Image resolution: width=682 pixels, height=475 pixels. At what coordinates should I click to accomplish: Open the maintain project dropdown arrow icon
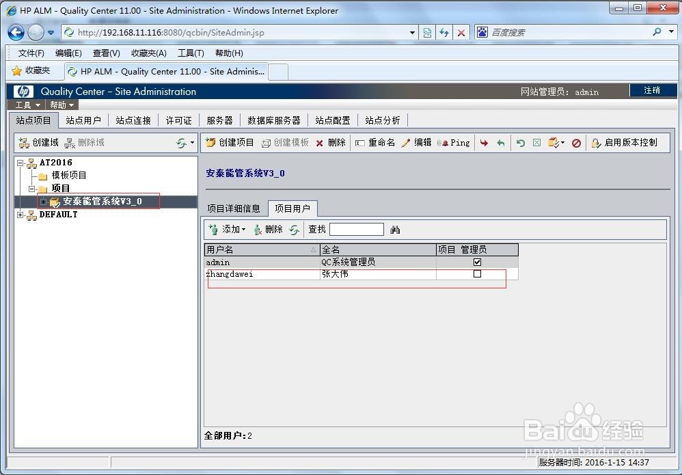563,143
